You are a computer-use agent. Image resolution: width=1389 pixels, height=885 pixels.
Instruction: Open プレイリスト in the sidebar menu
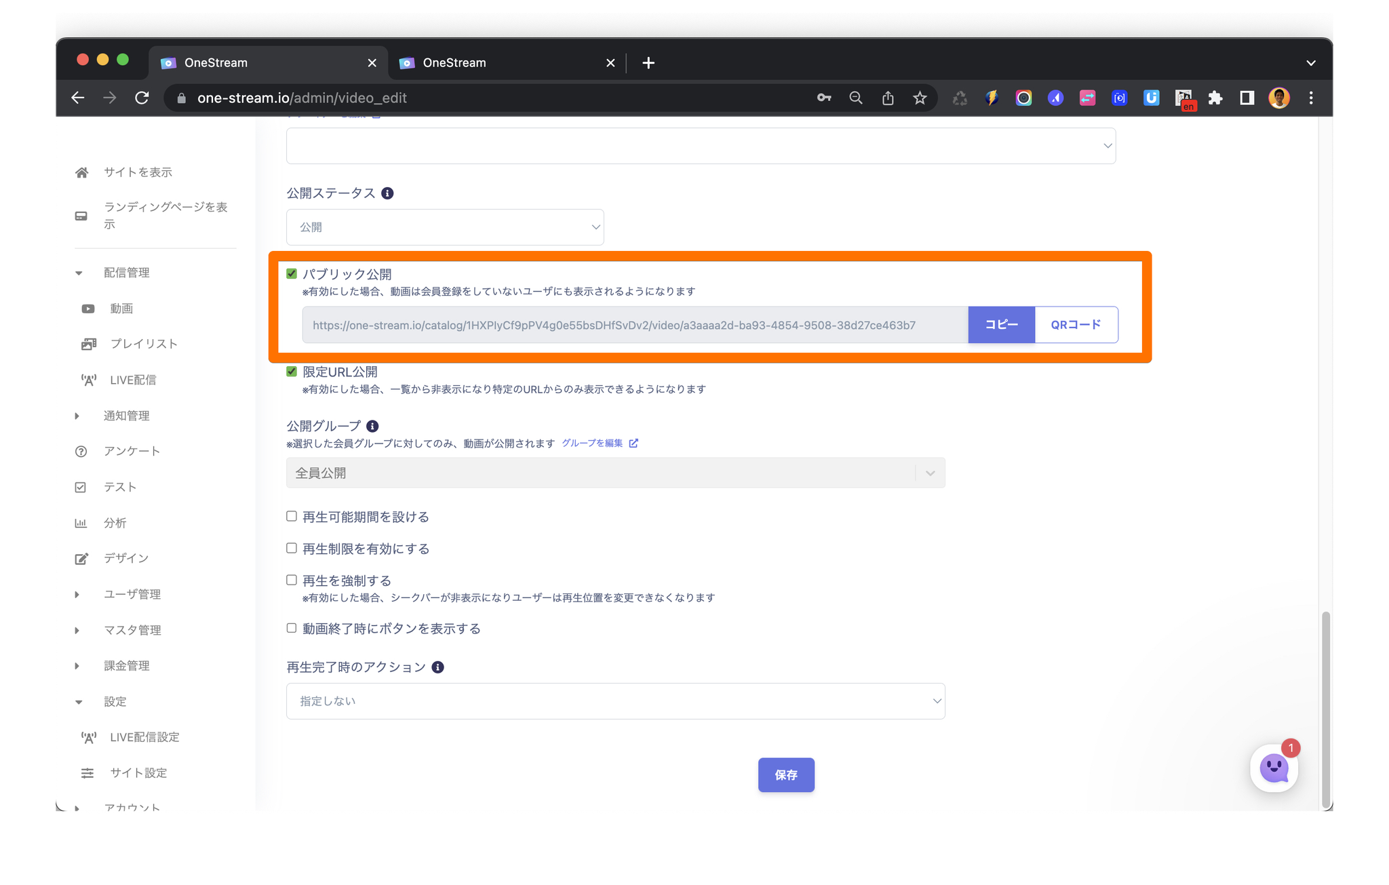[143, 344]
